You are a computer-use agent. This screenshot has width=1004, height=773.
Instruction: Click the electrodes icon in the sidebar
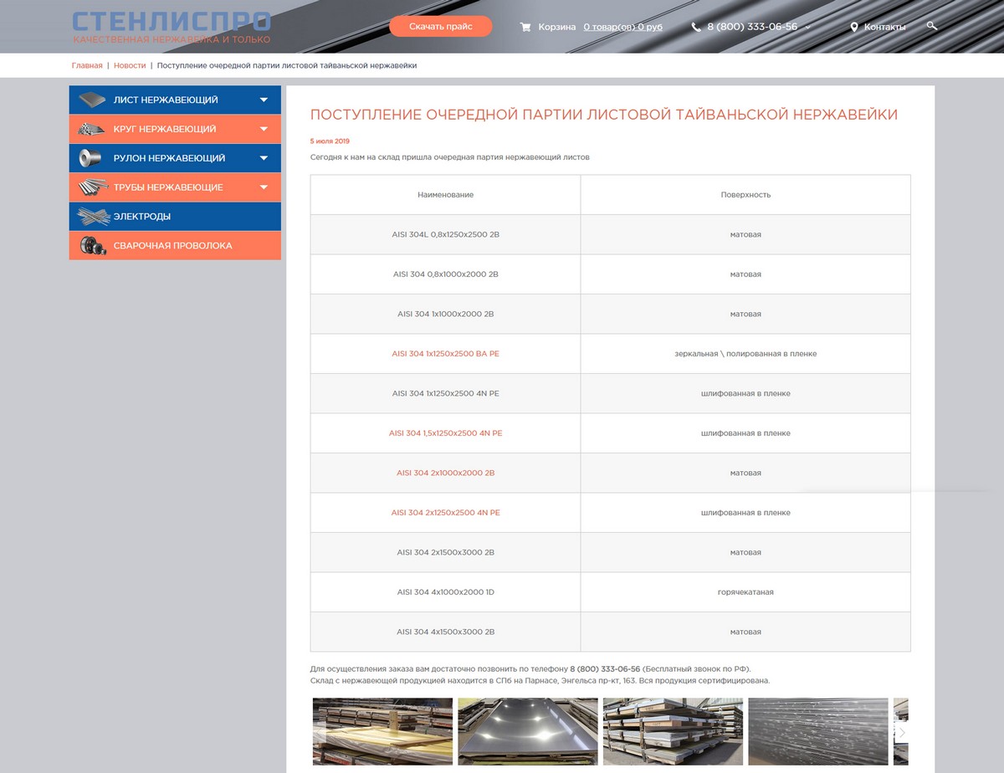pos(93,217)
